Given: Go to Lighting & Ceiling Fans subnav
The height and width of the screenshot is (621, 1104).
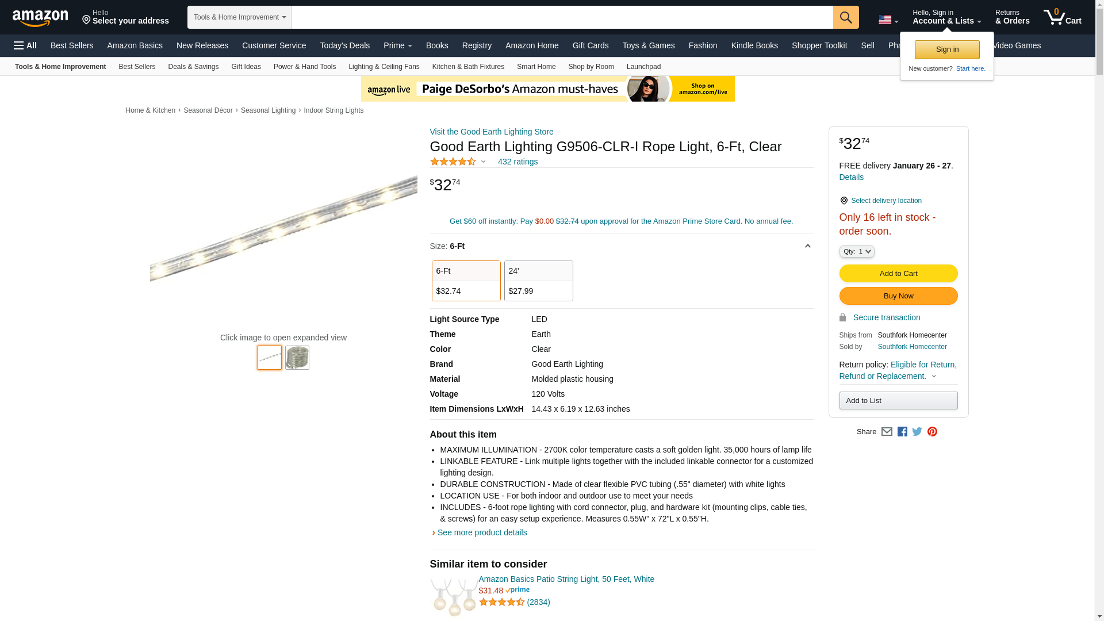Looking at the screenshot, I should coord(384,67).
